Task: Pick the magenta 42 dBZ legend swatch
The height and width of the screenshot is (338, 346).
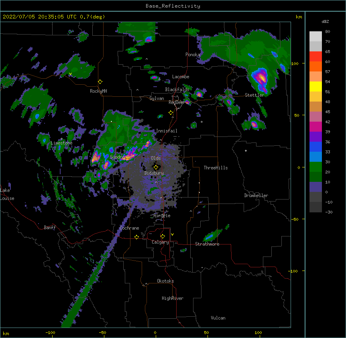Action: 315,126
